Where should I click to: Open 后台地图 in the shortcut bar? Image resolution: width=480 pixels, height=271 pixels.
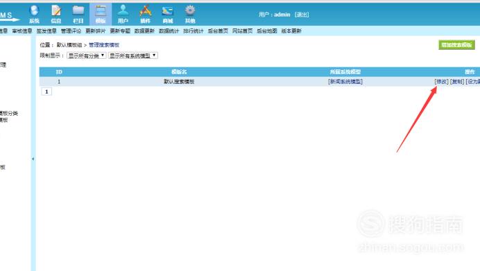pos(267,31)
